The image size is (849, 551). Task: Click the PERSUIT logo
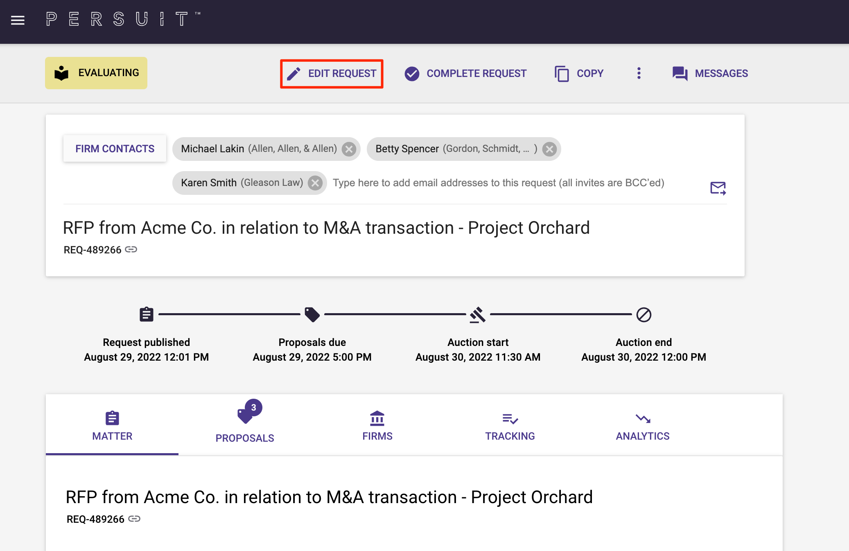point(123,19)
